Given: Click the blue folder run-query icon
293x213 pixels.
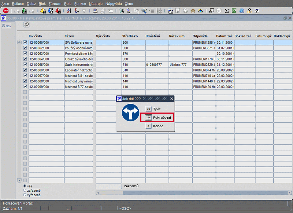Looking at the screenshot, I should 51,11.
